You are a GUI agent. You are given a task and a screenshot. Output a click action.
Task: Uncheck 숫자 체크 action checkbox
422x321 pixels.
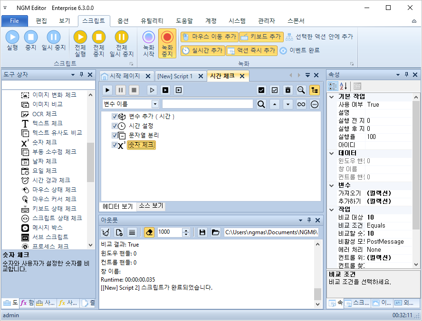tap(115, 145)
